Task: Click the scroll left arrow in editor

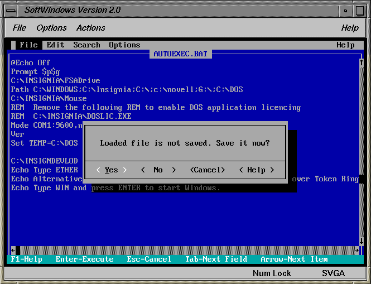Action: [x=13, y=250]
